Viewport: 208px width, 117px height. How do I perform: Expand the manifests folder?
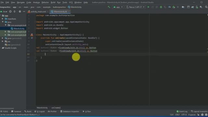pyautogui.click(x=3, y=19)
